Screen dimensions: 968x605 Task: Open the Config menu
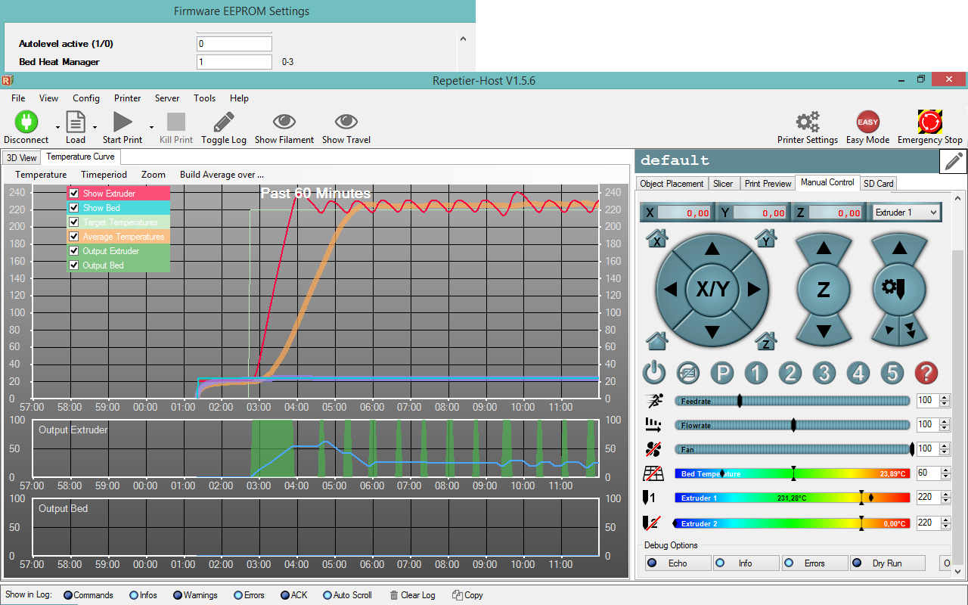[x=86, y=98]
